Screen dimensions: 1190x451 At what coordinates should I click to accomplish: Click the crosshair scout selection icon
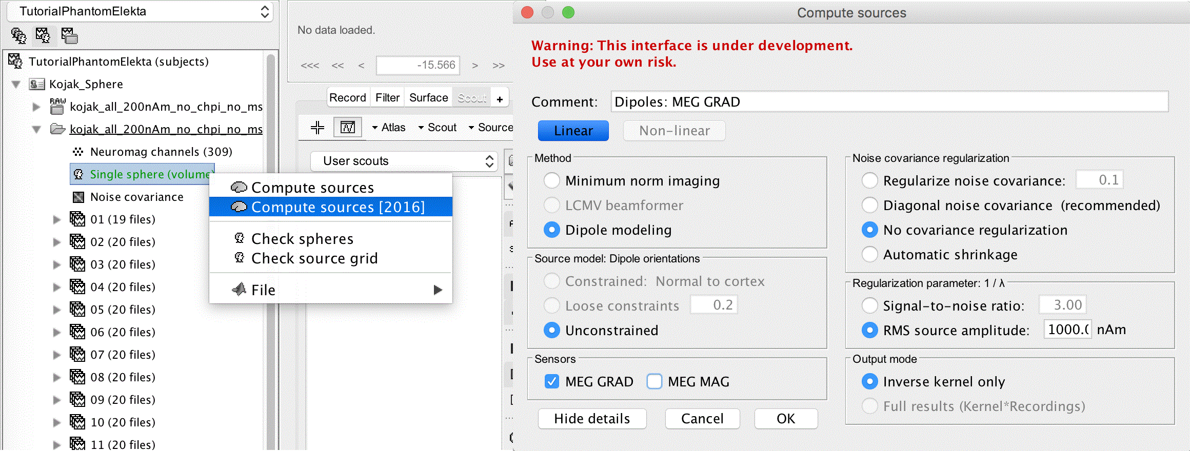tap(318, 128)
